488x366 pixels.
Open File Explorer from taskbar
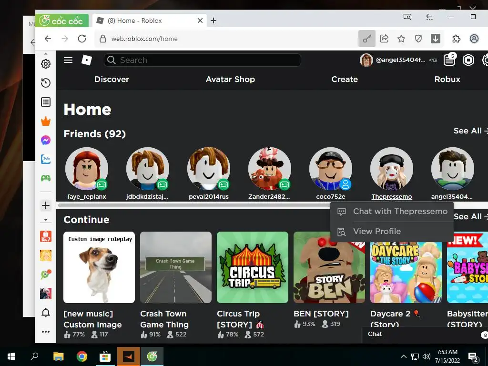58,356
